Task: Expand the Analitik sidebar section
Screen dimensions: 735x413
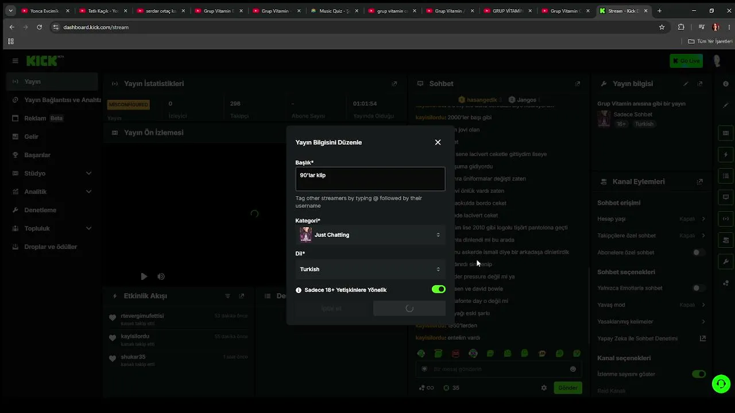Action: pyautogui.click(x=52, y=192)
